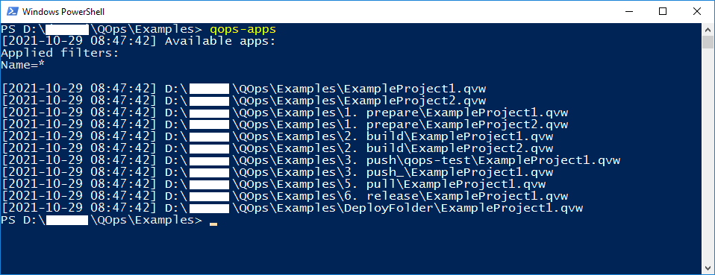Click the 'Windows PowerShell' title text

tap(63, 12)
